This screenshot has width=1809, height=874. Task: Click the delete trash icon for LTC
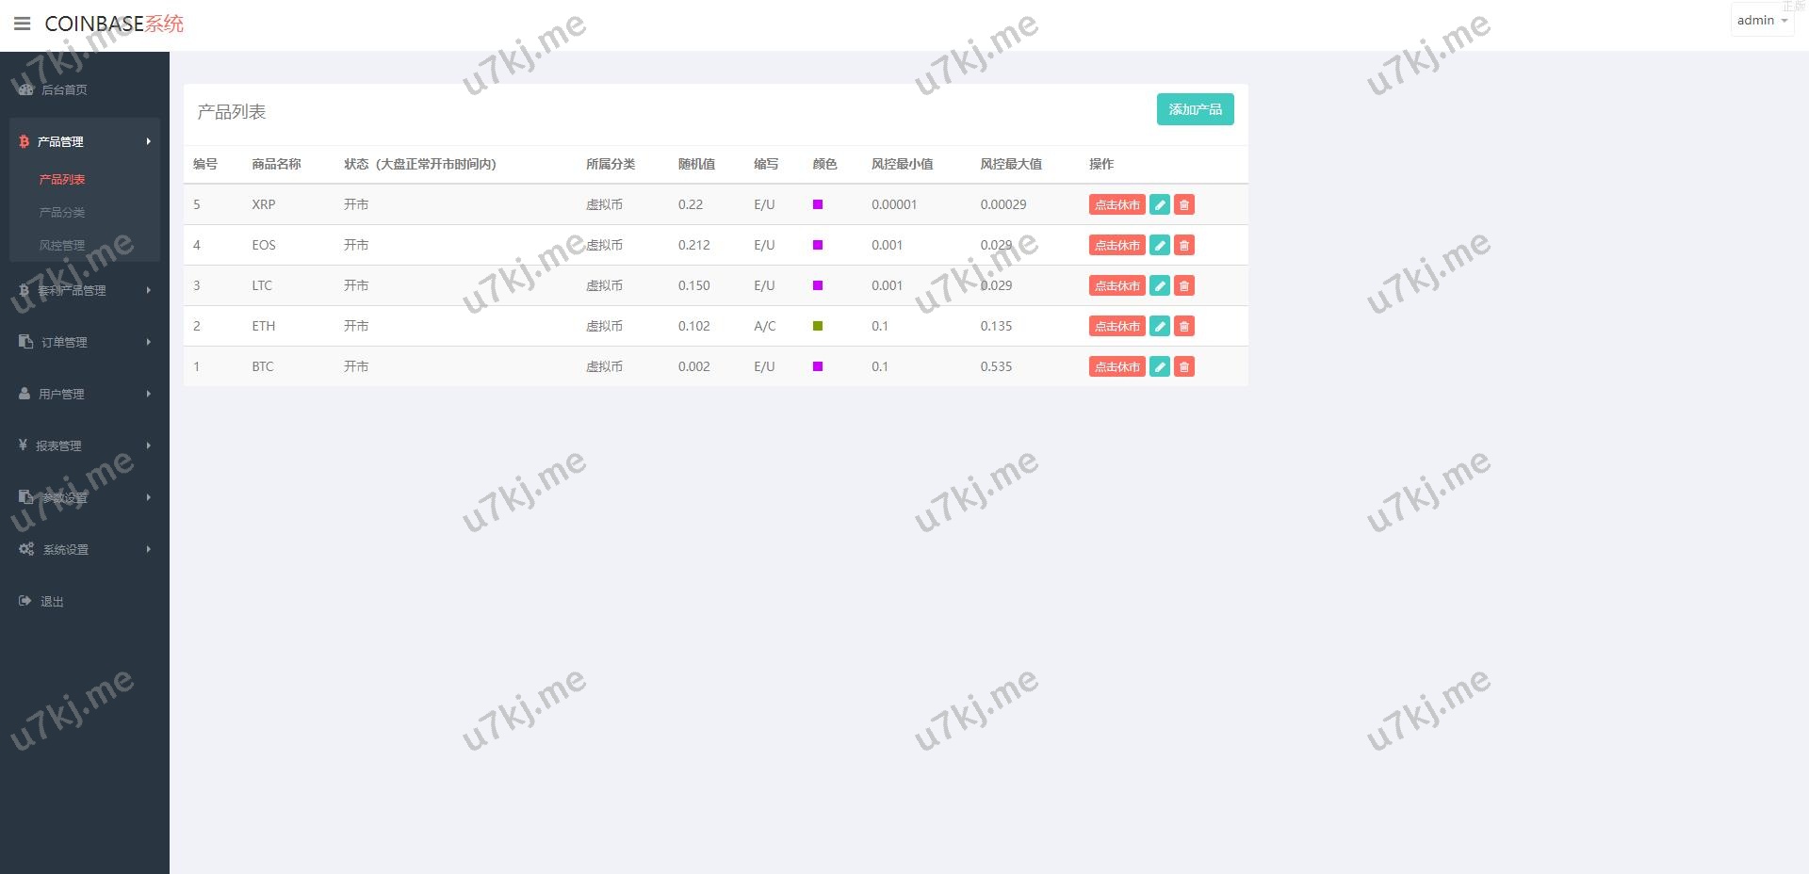coord(1184,285)
